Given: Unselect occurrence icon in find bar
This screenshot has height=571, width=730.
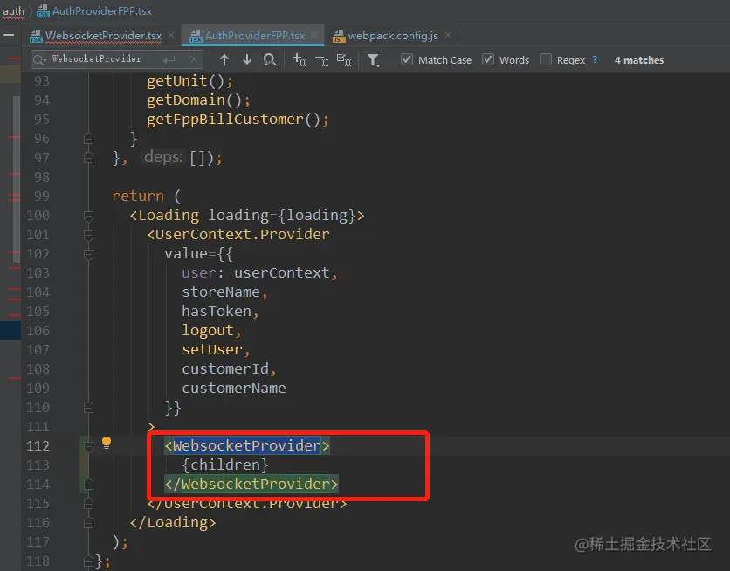Looking at the screenshot, I should [321, 59].
